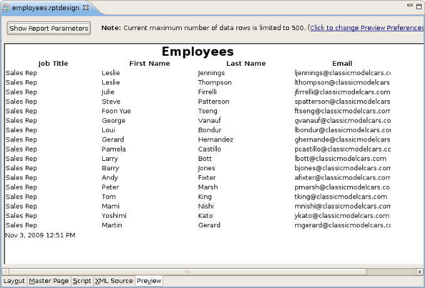This screenshot has width=425, height=288.
Task: Click the last name Thompson
Action: click(214, 83)
